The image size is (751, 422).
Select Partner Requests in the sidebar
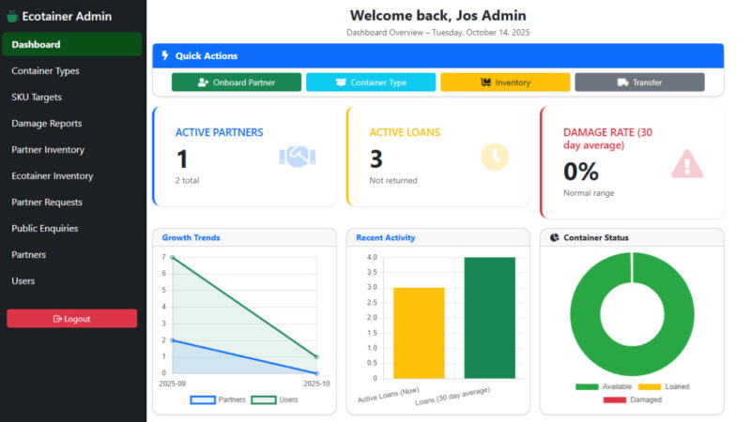click(x=47, y=202)
